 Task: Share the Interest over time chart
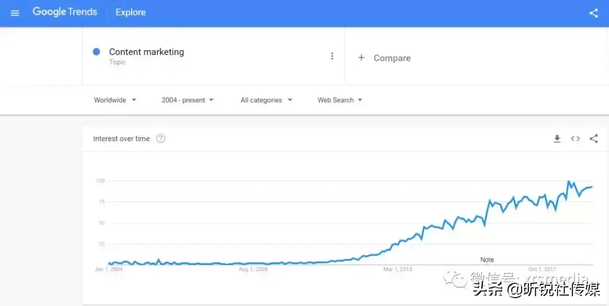click(593, 138)
